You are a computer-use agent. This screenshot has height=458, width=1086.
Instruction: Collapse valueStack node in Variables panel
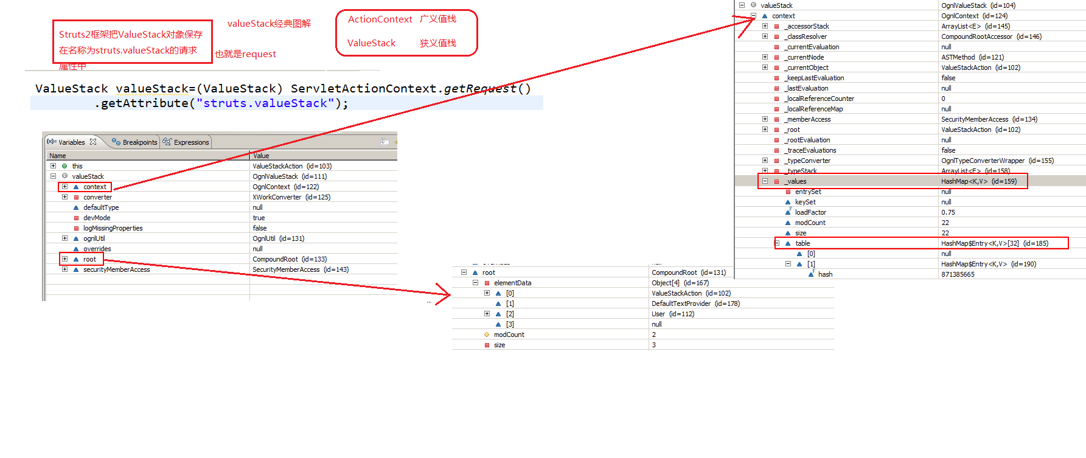point(53,176)
